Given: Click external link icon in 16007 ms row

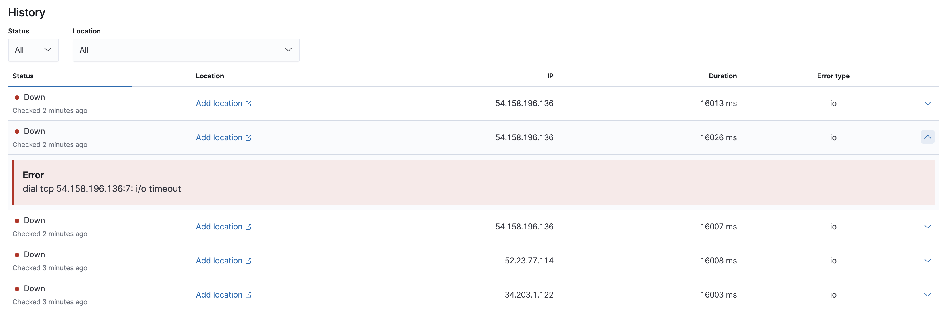Looking at the screenshot, I should (248, 227).
